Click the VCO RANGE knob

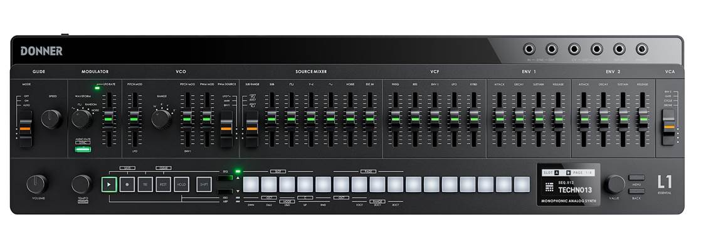(x=161, y=119)
